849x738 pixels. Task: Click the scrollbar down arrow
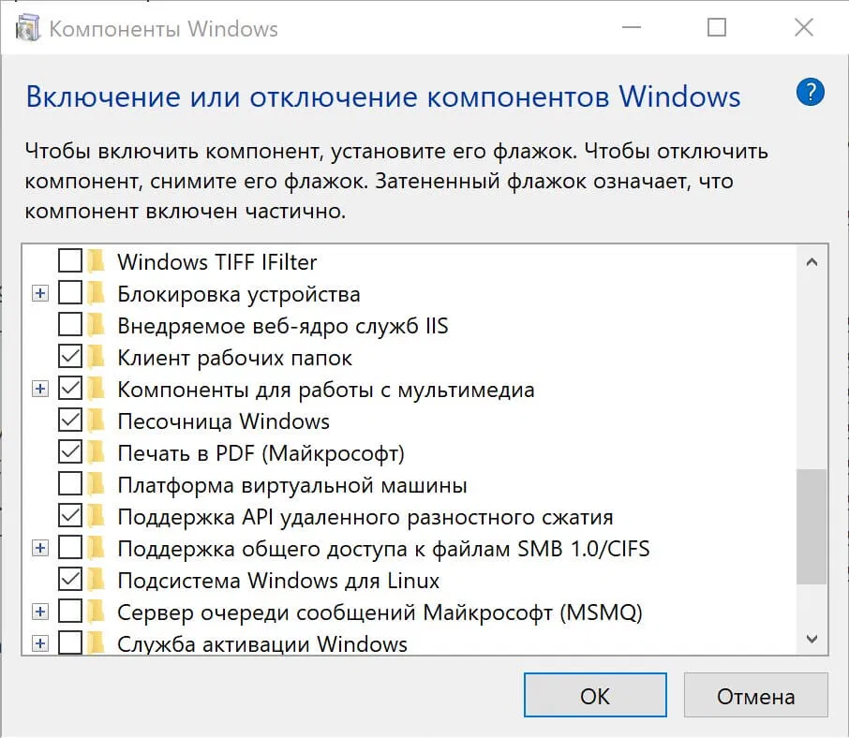(x=812, y=640)
